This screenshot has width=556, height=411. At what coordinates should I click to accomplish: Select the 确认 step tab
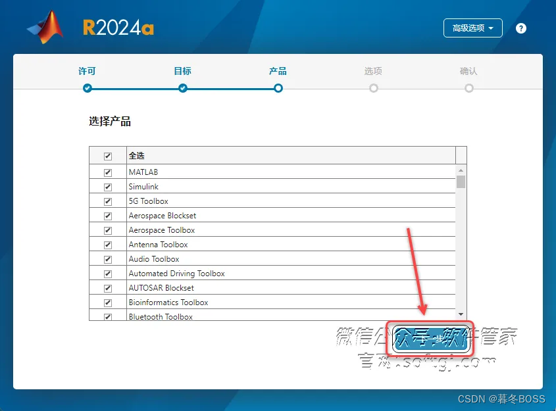click(468, 71)
